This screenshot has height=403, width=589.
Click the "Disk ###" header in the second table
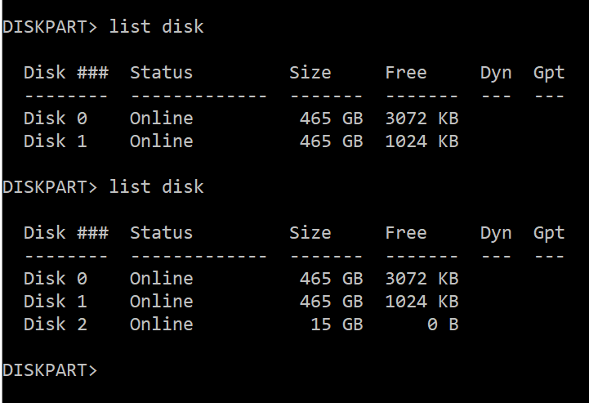click(65, 233)
